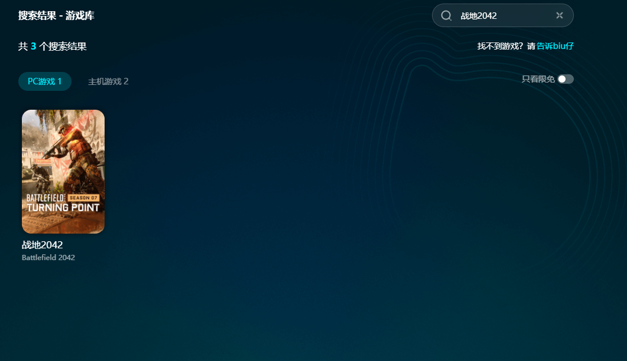Click into the 战地2042 search field

tap(502, 16)
